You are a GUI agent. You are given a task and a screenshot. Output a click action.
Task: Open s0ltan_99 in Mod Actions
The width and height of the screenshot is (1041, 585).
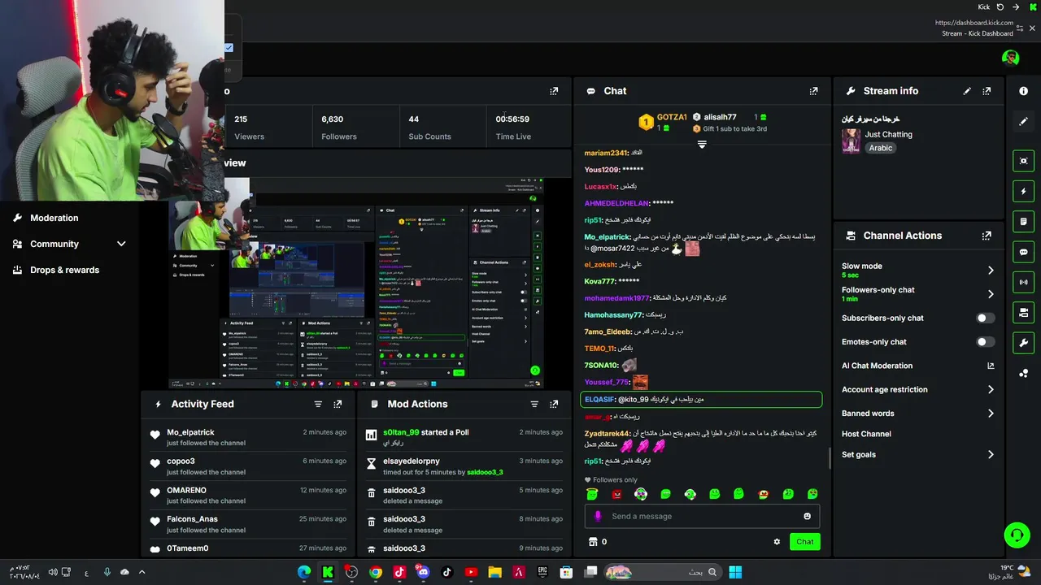[401, 432]
